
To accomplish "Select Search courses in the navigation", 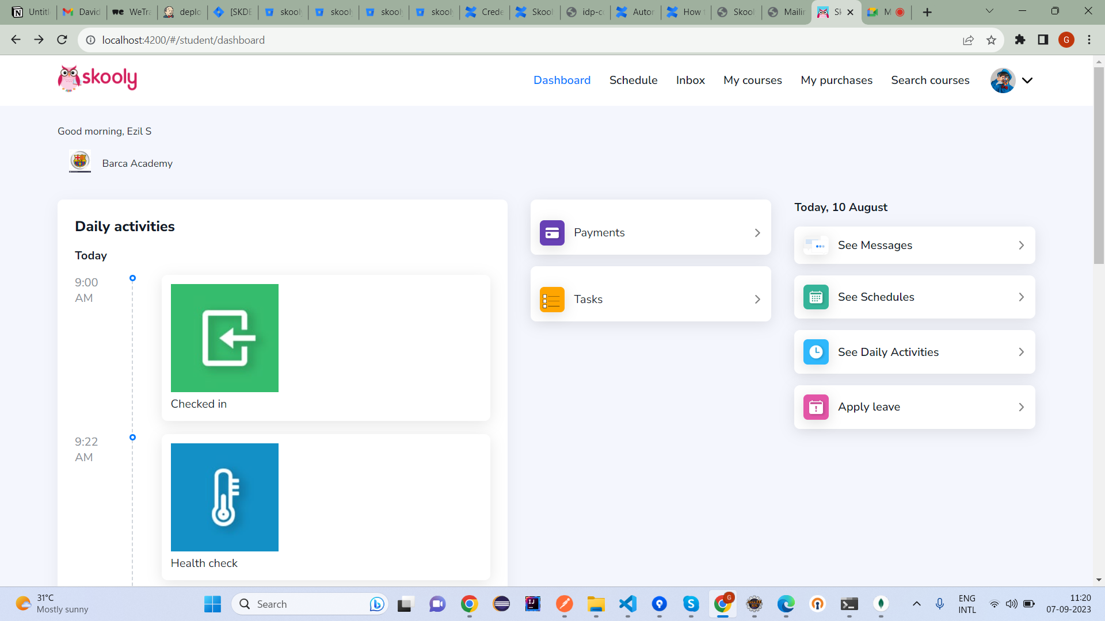I will click(930, 80).
